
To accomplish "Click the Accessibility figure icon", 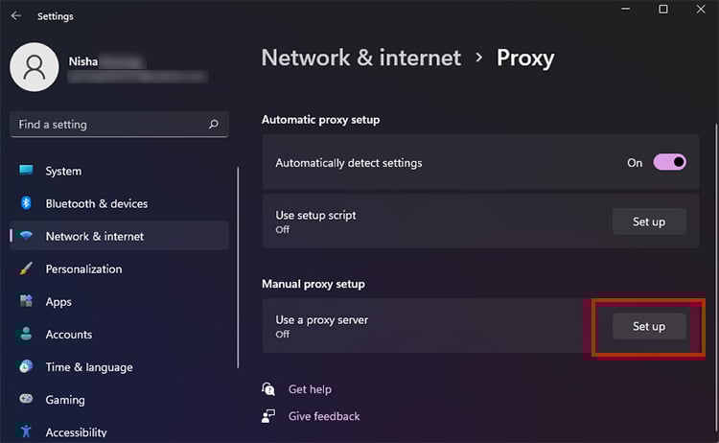I will pyautogui.click(x=26, y=431).
